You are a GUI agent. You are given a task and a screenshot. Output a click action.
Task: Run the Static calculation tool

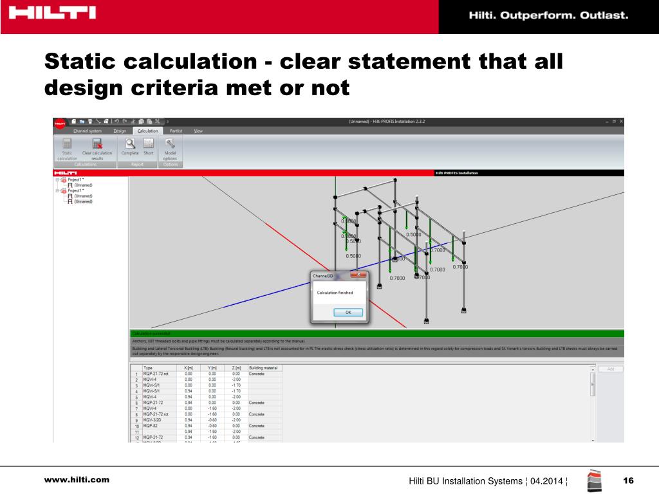point(67,149)
